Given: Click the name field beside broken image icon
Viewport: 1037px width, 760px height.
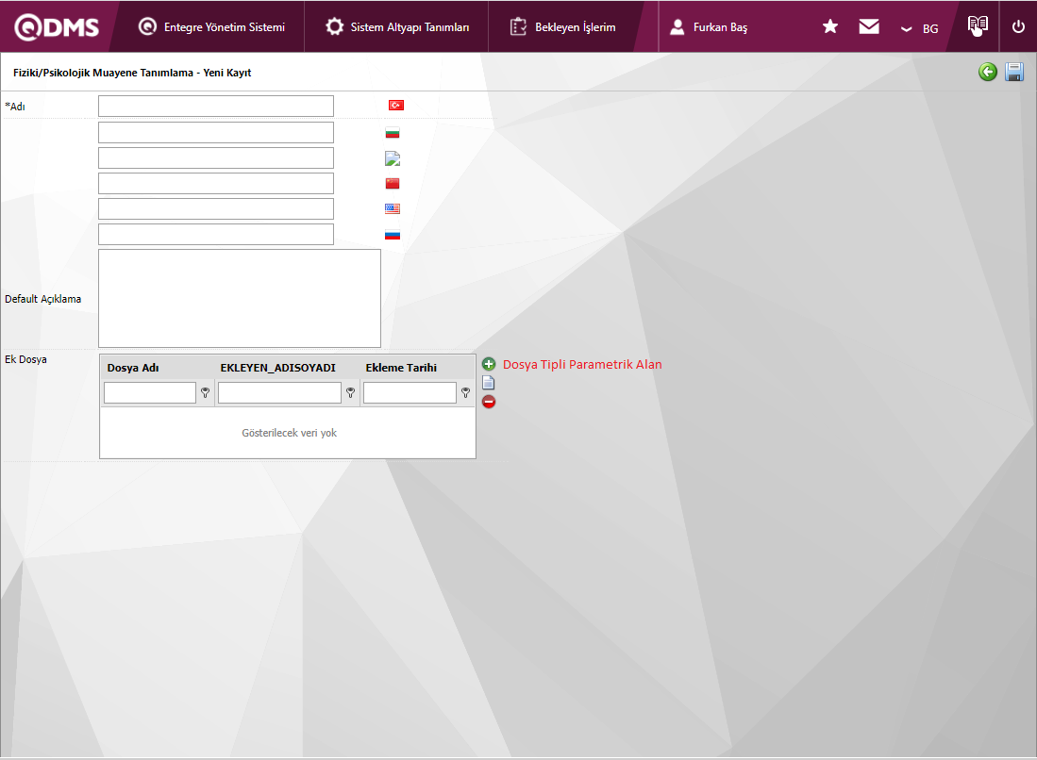Looking at the screenshot, I should (x=215, y=158).
